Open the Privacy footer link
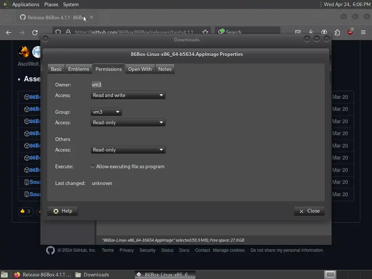The height and width of the screenshot is (279, 372). coord(126,250)
